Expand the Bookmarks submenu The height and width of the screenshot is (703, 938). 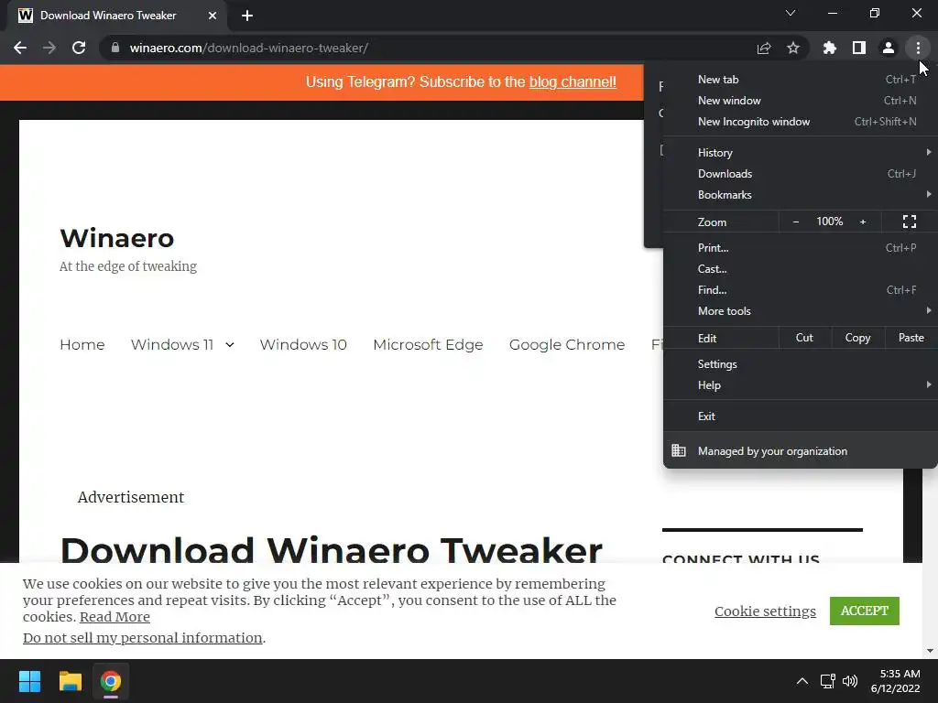801,195
